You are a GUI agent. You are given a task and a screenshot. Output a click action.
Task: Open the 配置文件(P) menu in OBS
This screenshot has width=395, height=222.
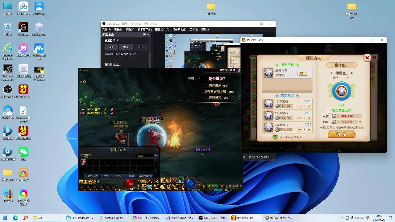(162, 30)
